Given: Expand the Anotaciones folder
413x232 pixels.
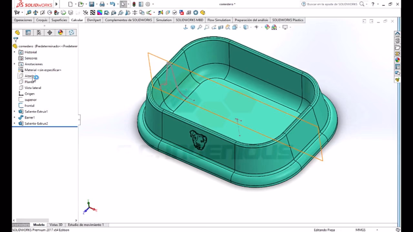Looking at the screenshot, I should (15, 64).
